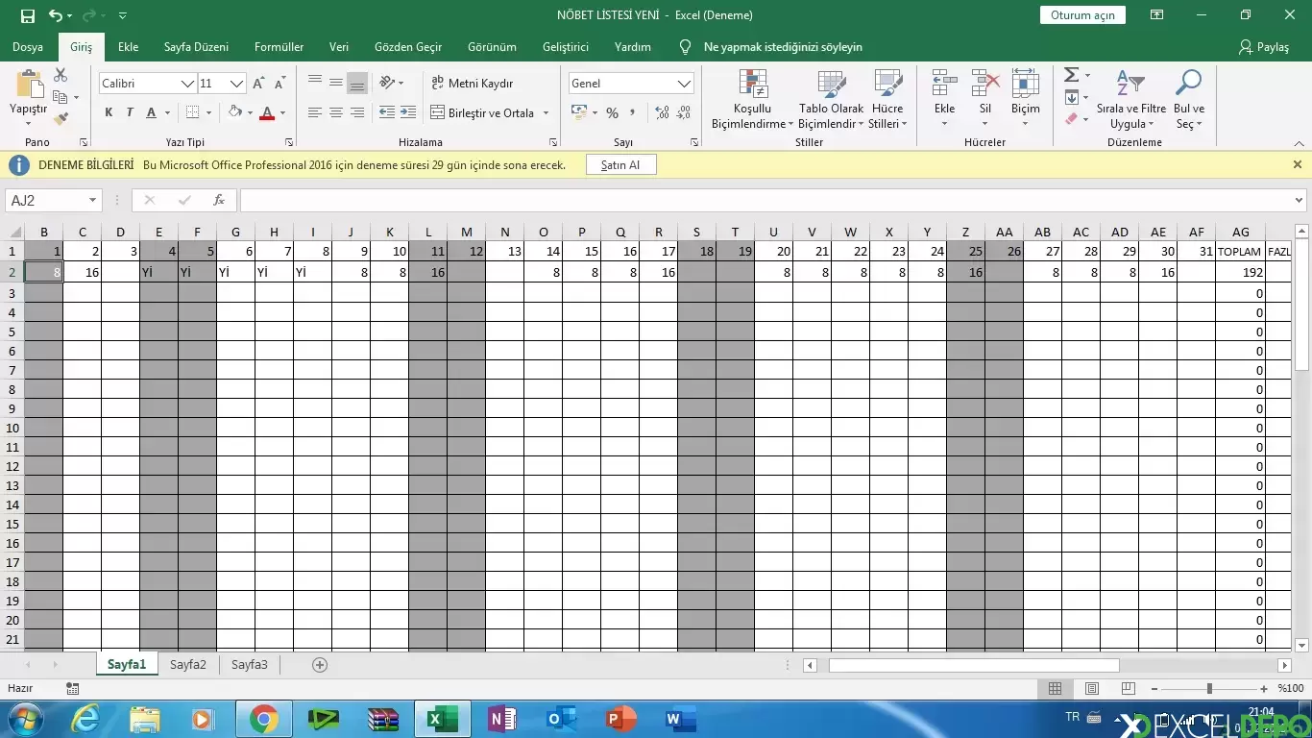
Task: Click the Format Painter brush icon
Action: click(x=61, y=119)
